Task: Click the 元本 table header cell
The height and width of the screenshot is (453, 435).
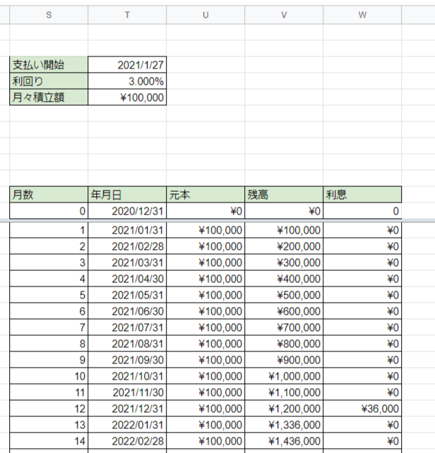Action: [x=205, y=194]
